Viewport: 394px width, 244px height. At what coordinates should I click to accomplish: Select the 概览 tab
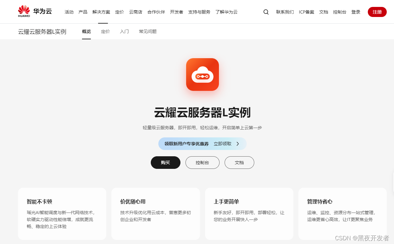[86, 31]
